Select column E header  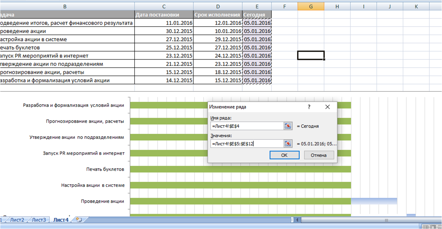coord(257,6)
